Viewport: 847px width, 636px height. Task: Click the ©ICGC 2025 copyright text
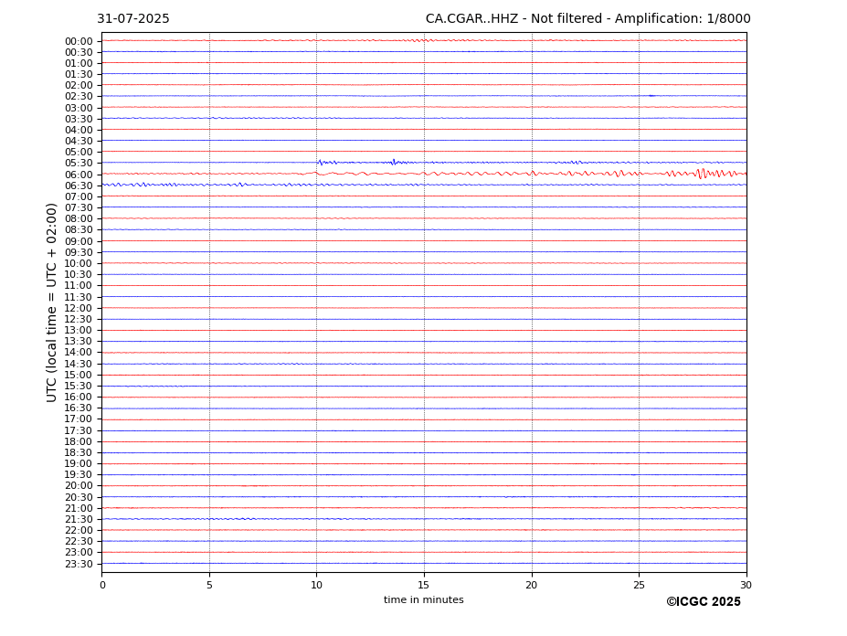(704, 602)
